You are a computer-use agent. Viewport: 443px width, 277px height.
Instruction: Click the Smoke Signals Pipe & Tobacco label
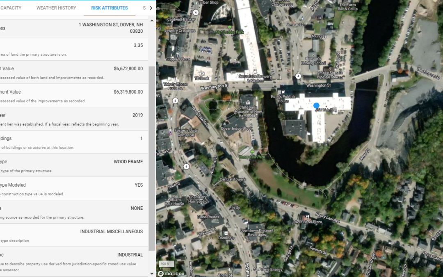(329, 75)
